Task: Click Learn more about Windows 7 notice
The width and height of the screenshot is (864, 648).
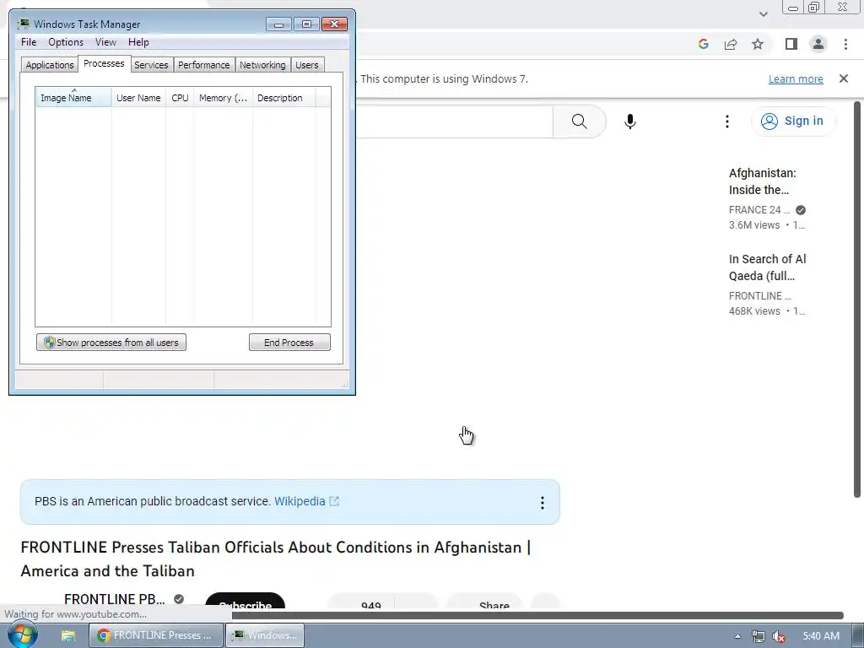Action: 796,78
